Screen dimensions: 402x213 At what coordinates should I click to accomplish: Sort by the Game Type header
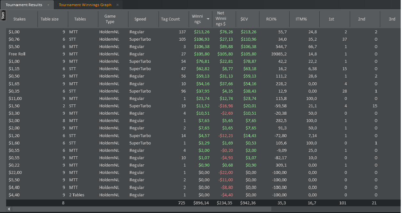coord(110,19)
